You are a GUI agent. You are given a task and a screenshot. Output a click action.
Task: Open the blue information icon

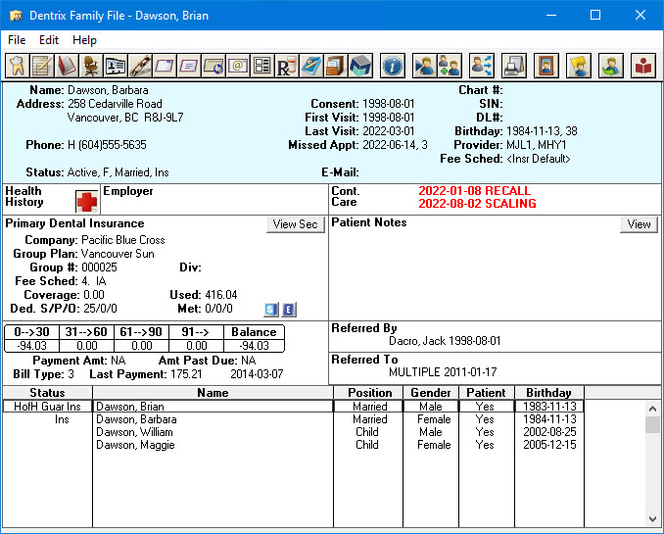tap(392, 66)
